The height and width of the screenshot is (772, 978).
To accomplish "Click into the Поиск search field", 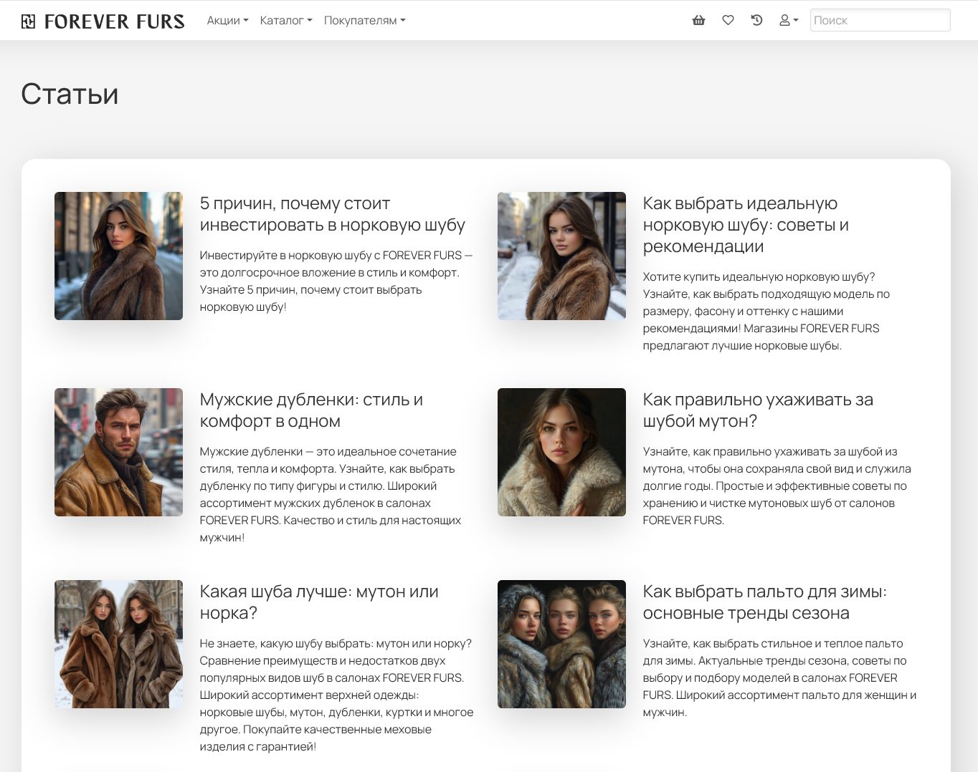I will pyautogui.click(x=880, y=20).
